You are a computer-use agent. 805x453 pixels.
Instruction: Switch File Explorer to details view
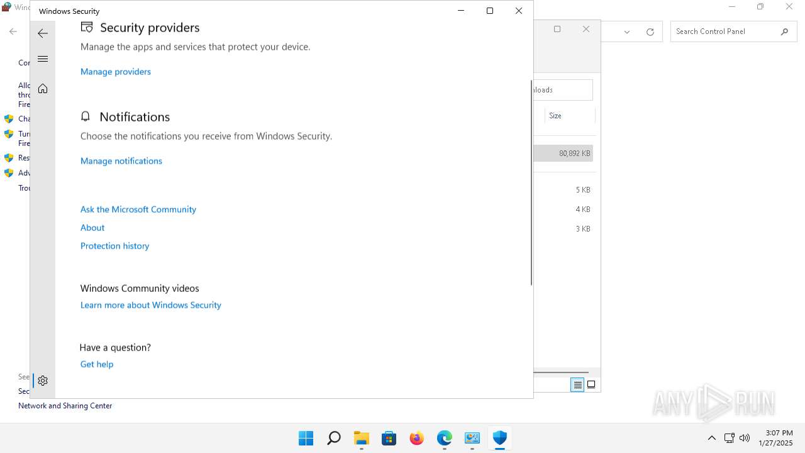pyautogui.click(x=577, y=384)
